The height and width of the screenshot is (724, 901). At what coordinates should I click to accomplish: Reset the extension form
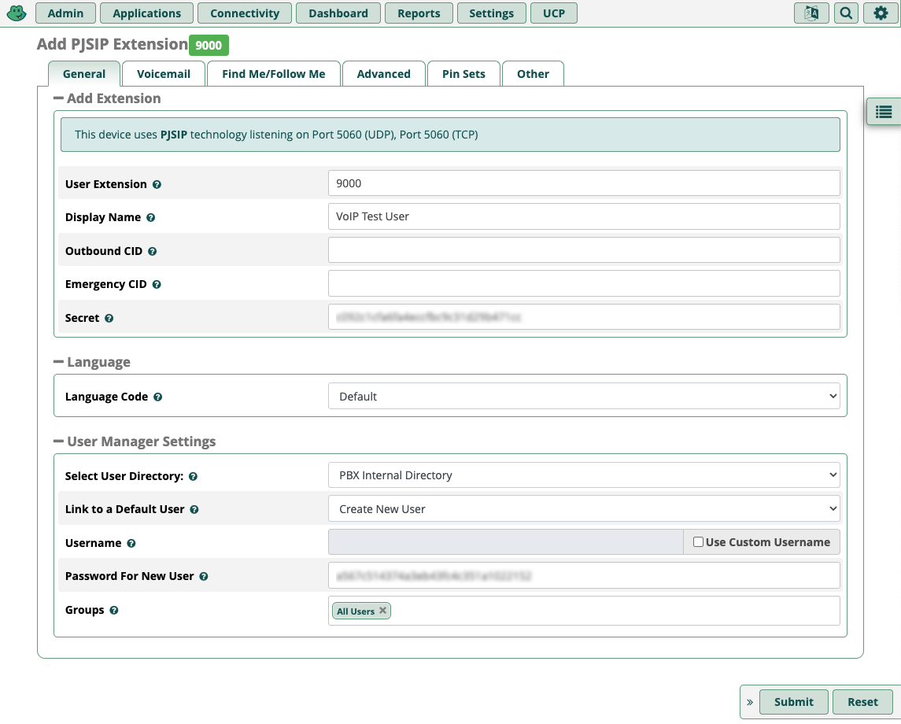[862, 702]
